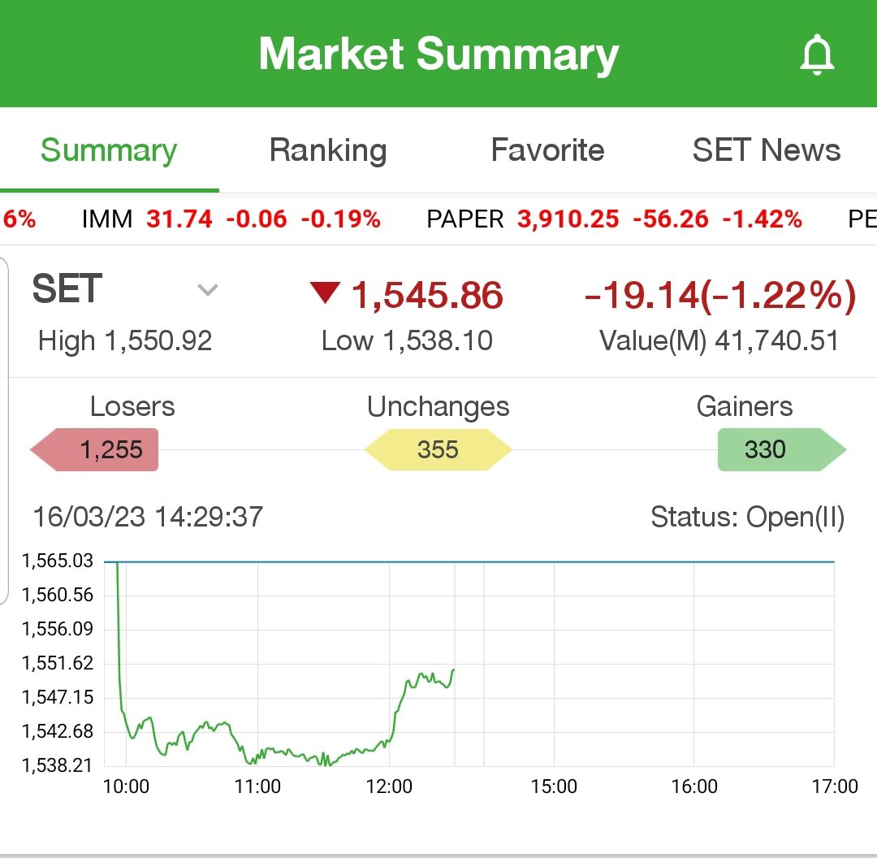This screenshot has width=877, height=858.
Task: Open the Ranking tab
Action: pyautogui.click(x=328, y=151)
